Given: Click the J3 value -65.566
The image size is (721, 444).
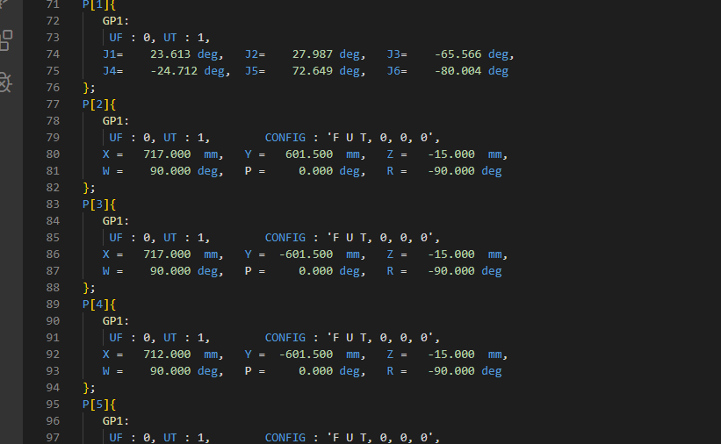Looking at the screenshot, I should pos(458,54).
